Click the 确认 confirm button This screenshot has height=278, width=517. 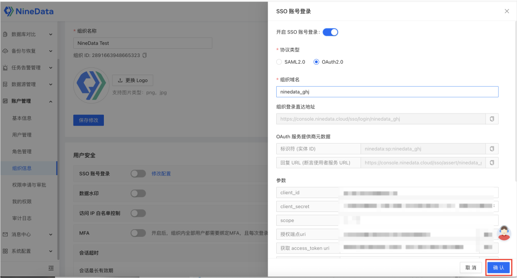[499, 267]
